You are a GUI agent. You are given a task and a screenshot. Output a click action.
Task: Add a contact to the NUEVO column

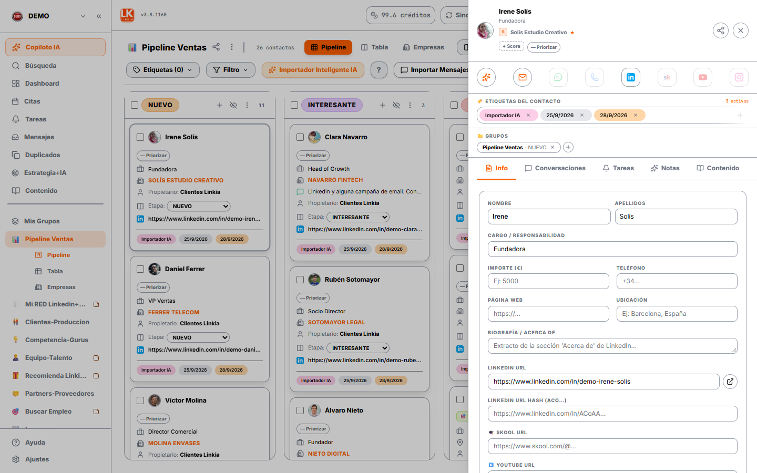220,105
